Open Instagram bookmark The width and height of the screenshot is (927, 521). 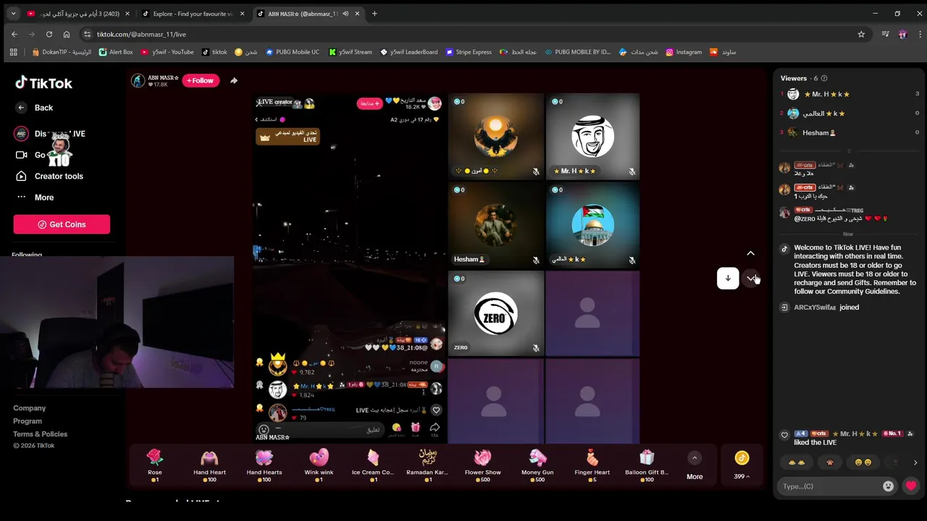(684, 52)
